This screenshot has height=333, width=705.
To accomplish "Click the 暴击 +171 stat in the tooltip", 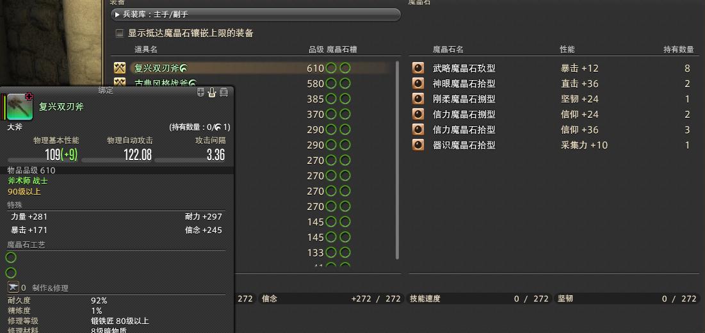I will point(29,230).
